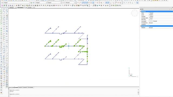Open the layer manager icon left of layer dropdown
Screen dimensions: 173x97
pos(2,3)
